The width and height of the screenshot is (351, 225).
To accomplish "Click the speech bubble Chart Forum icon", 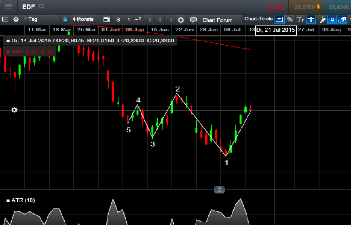I will pos(193,20).
